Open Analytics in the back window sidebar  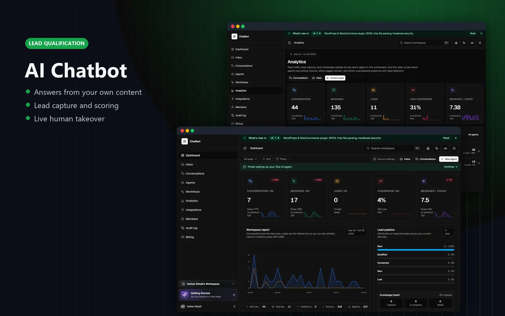pos(256,91)
